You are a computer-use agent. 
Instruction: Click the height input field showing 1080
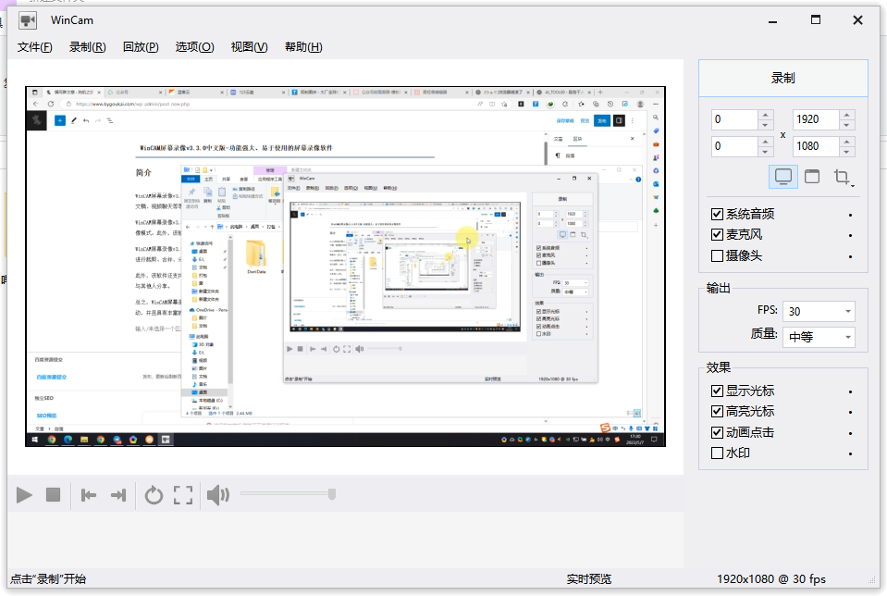(816, 146)
